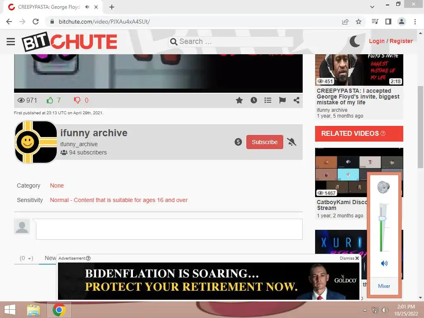
Task: Click the Login link
Action: coord(377,41)
